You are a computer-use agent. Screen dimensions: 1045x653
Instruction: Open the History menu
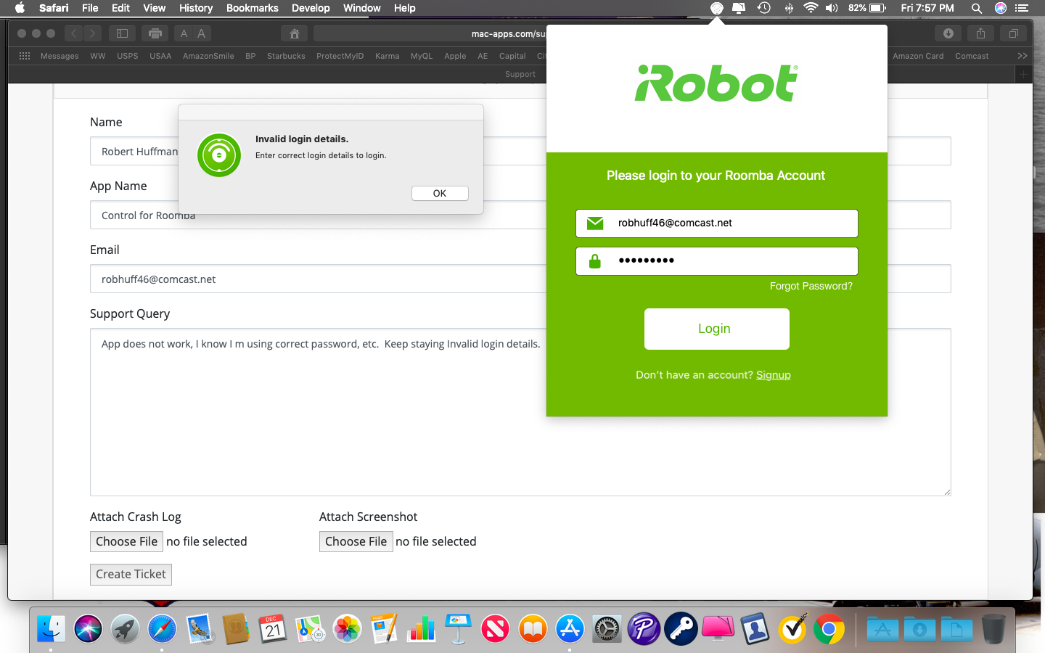click(196, 8)
